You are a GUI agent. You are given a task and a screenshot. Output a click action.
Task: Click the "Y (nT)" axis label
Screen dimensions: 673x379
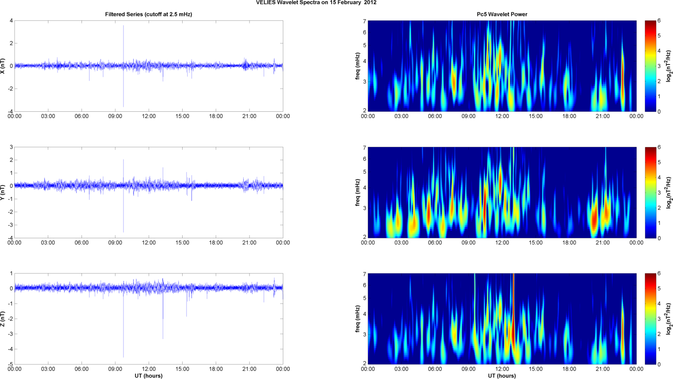click(4, 192)
